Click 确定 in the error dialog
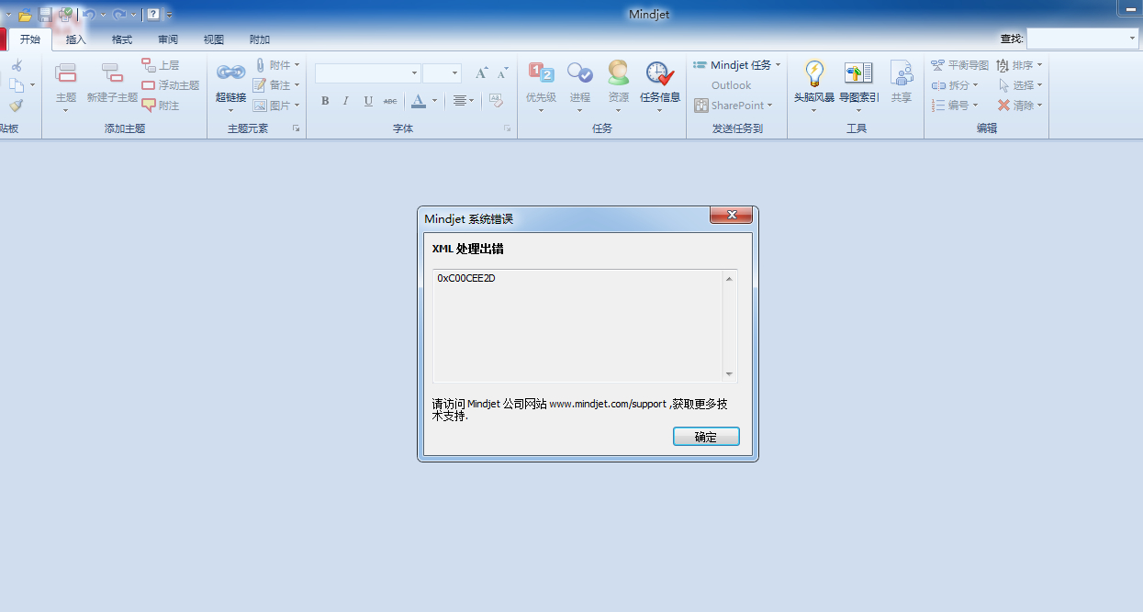Viewport: 1143px width, 612px height. click(x=706, y=437)
